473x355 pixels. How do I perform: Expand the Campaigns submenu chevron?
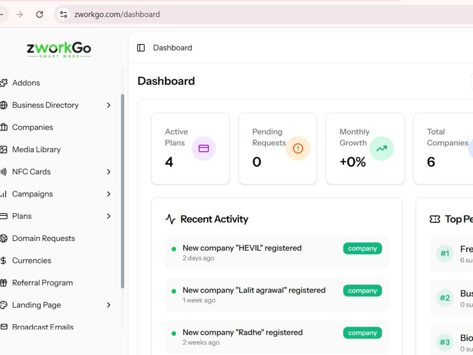click(x=109, y=194)
